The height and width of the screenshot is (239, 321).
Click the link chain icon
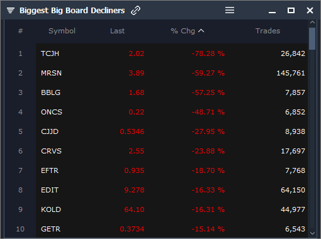point(135,11)
